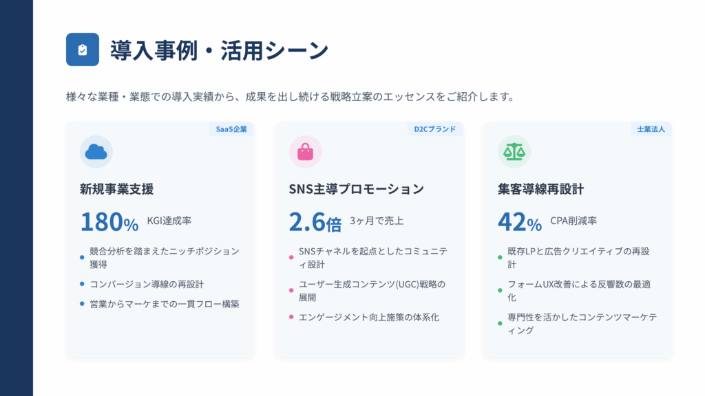Select the 士業法人 tag
Screen dimensions: 705x396
pos(651,129)
